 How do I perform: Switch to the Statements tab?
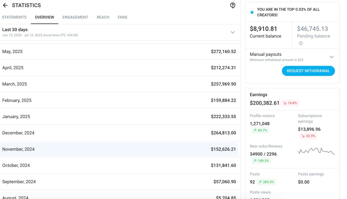click(14, 17)
